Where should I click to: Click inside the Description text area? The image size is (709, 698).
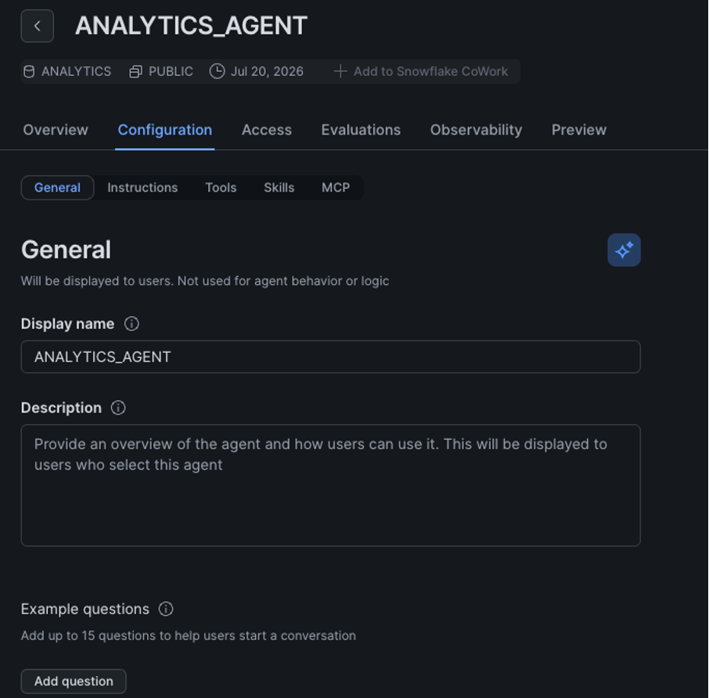tap(330, 485)
